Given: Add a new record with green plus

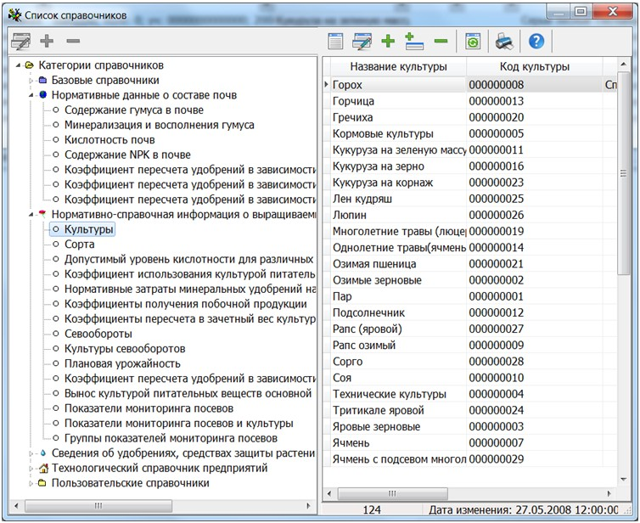Looking at the screenshot, I should coord(388,41).
